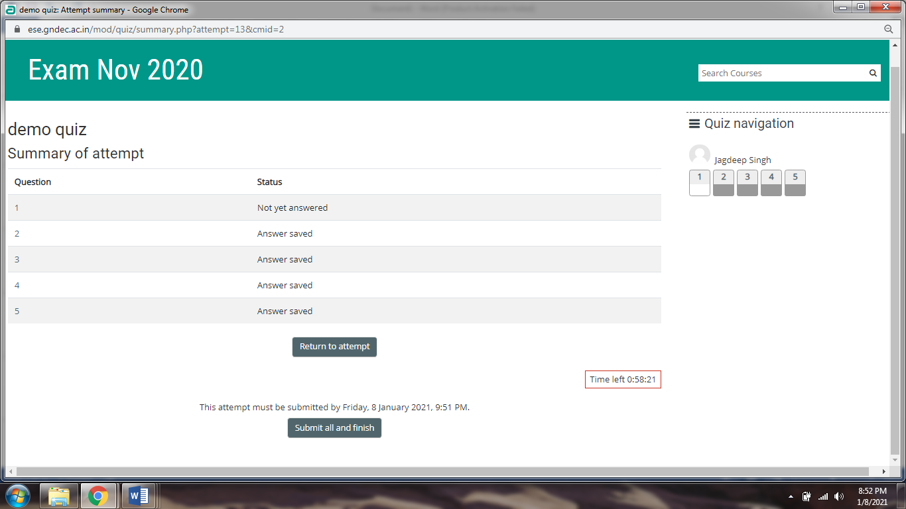The image size is (906, 509).
Task: Open question 3 link in summary table
Action: (17, 259)
